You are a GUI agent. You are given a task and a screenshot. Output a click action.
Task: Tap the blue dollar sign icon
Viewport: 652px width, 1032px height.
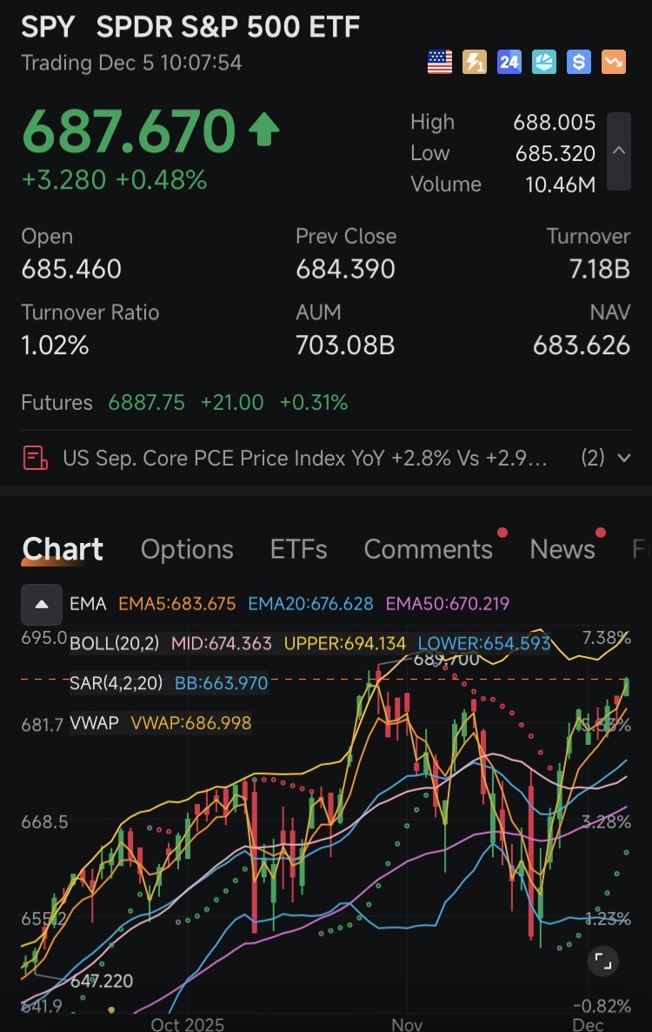click(x=579, y=63)
